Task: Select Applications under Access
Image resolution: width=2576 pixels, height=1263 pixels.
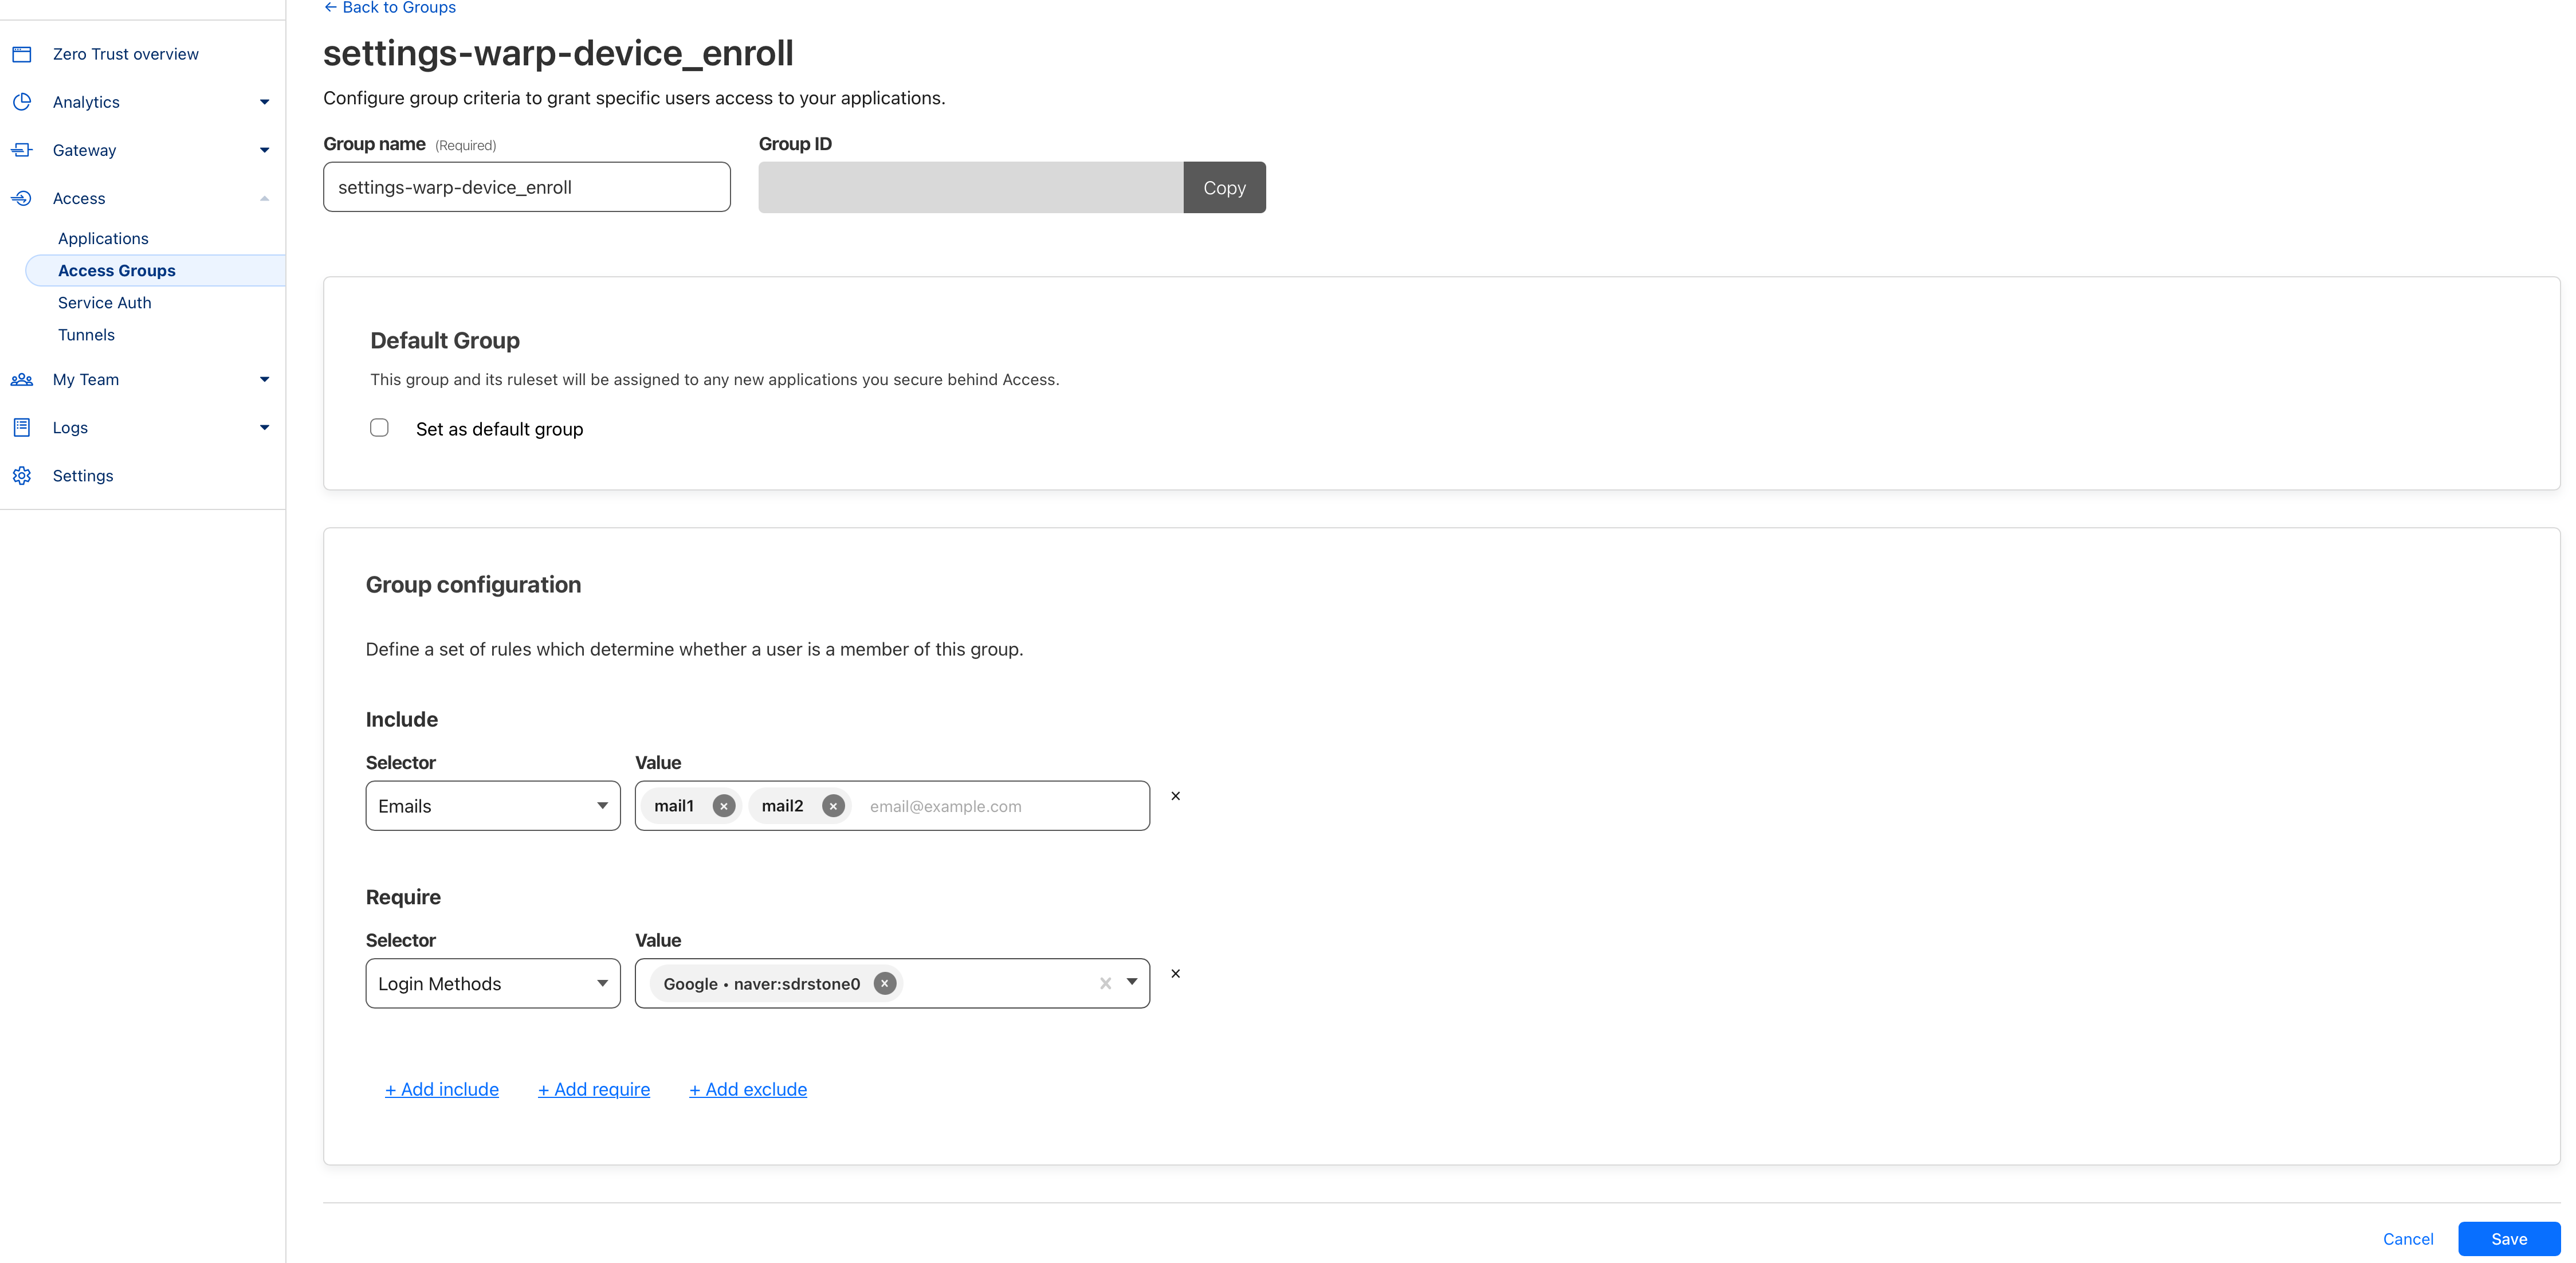Action: click(103, 238)
